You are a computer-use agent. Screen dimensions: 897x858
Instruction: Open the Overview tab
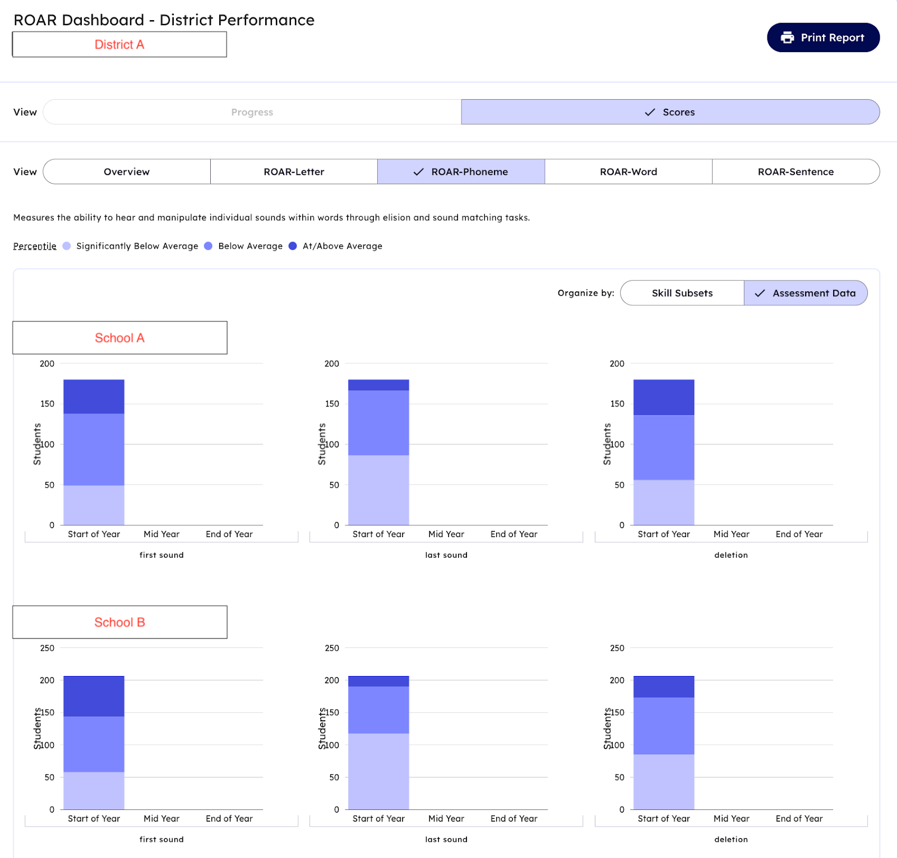(x=127, y=172)
